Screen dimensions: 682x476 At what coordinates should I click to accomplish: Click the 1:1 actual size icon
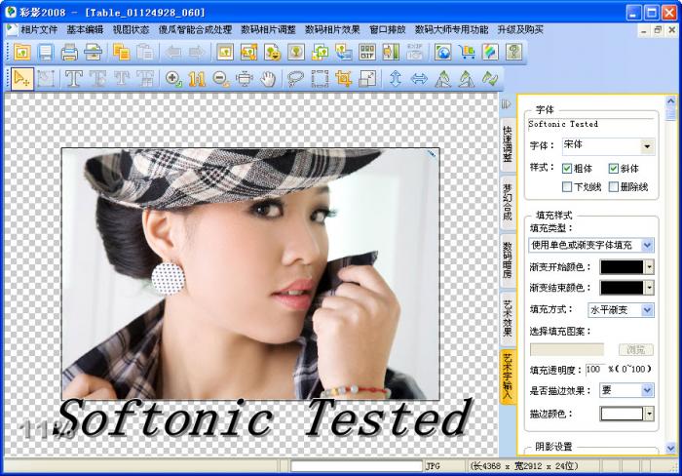click(x=197, y=79)
